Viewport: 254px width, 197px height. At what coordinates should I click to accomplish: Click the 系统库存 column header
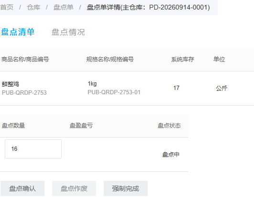pos(182,59)
